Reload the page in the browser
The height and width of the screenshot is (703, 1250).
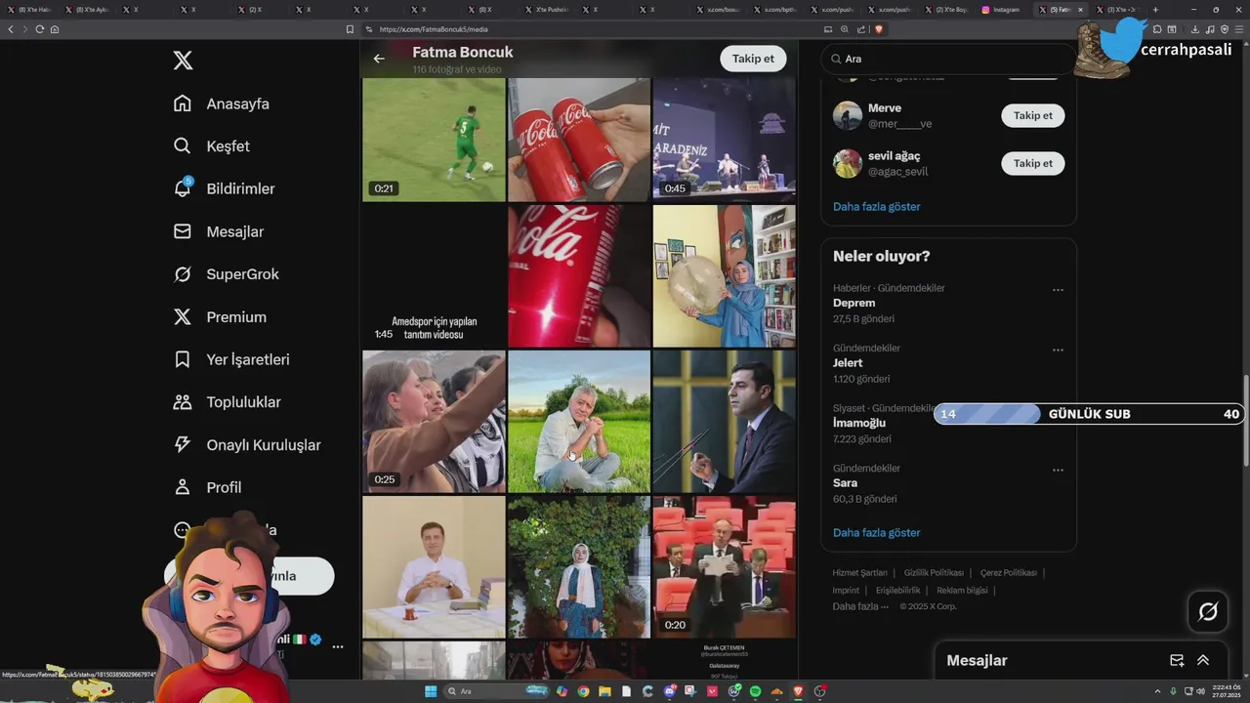(x=40, y=29)
